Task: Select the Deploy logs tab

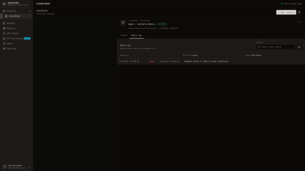Action: (x=137, y=35)
